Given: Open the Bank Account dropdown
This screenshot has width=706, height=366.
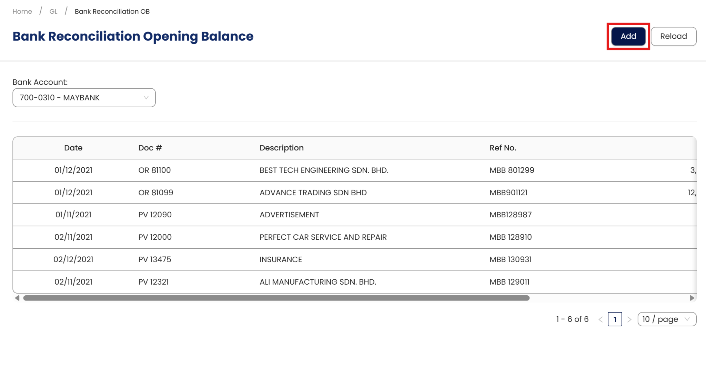Looking at the screenshot, I should tap(84, 98).
